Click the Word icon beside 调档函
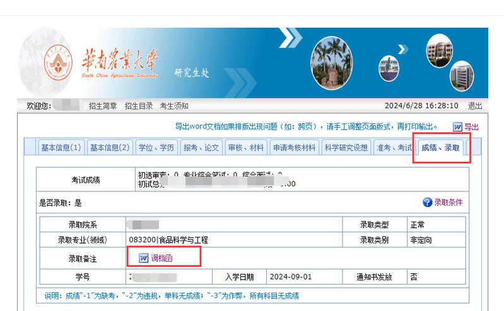 tap(143, 258)
